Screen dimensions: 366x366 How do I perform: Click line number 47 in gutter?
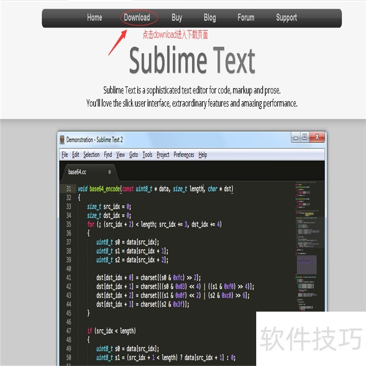pos(69,331)
